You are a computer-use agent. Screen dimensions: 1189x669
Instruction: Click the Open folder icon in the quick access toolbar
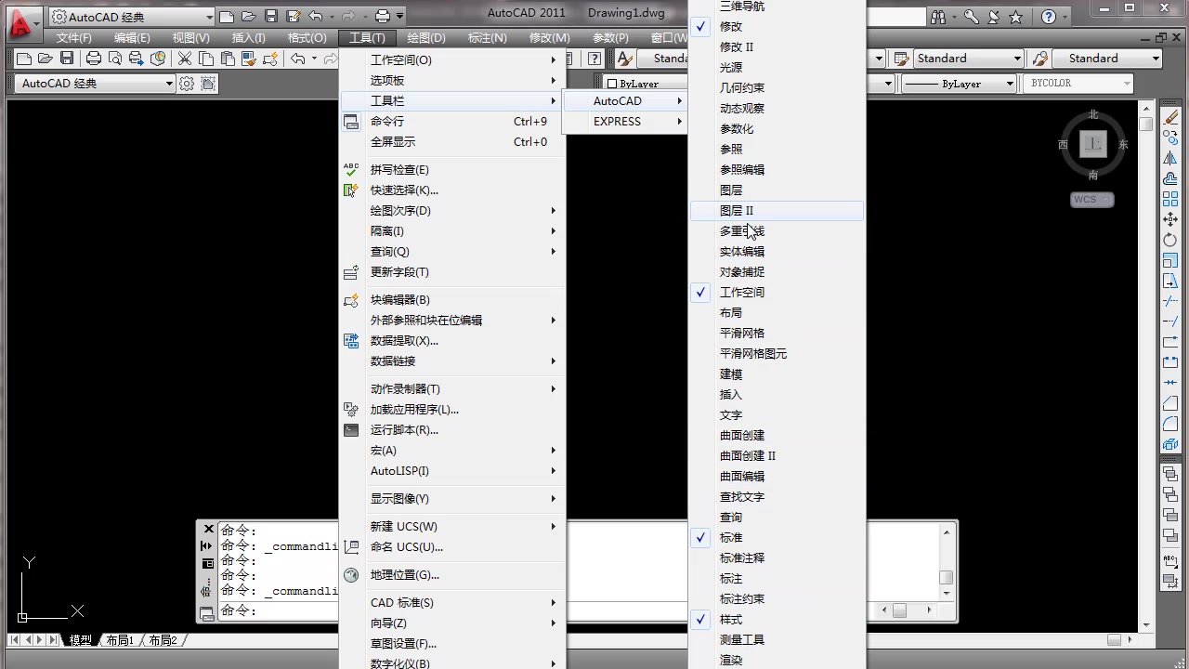click(x=249, y=17)
